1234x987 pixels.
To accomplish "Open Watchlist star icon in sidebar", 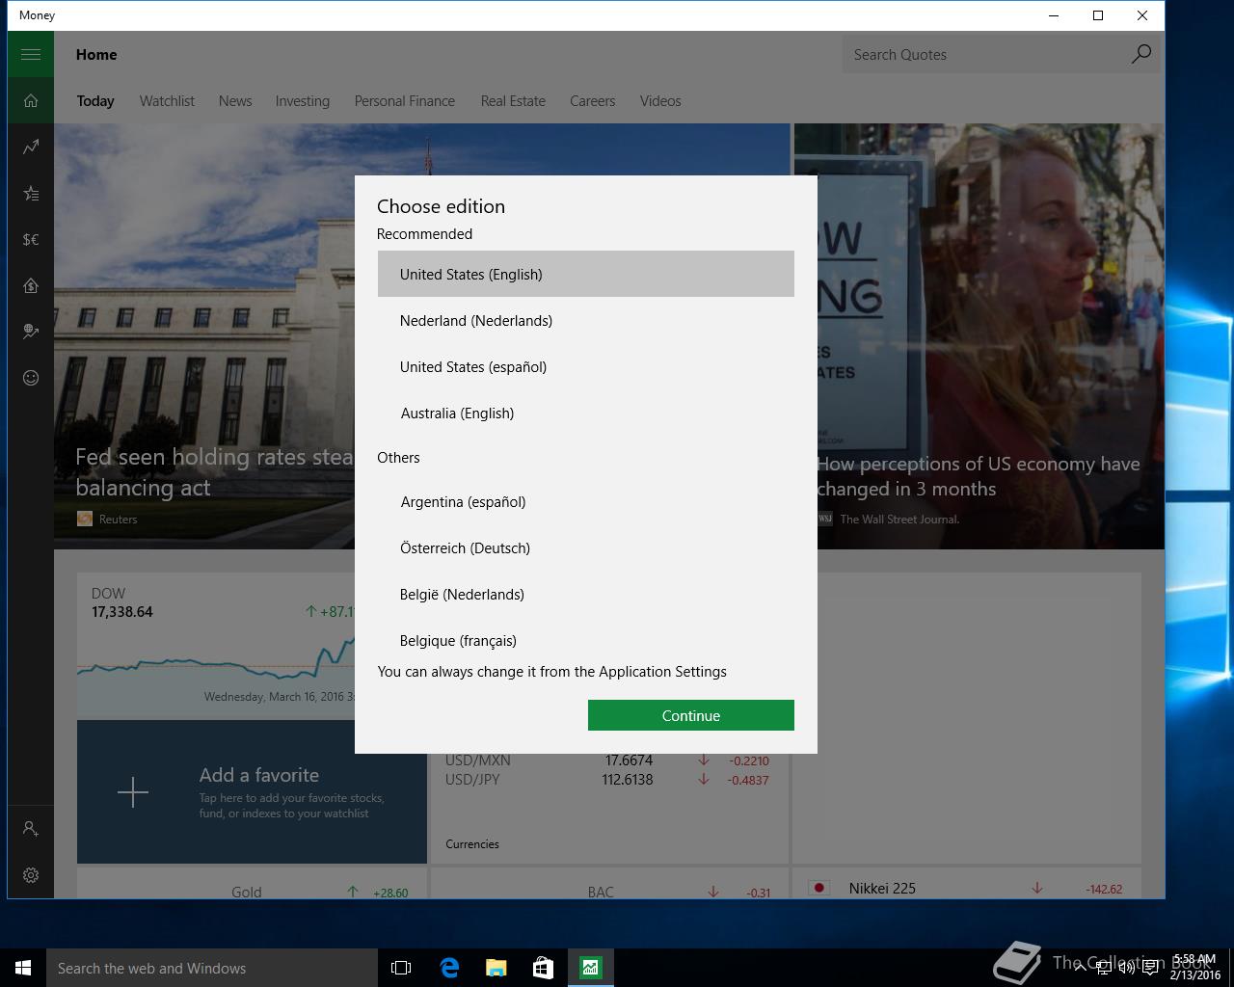I will (31, 193).
